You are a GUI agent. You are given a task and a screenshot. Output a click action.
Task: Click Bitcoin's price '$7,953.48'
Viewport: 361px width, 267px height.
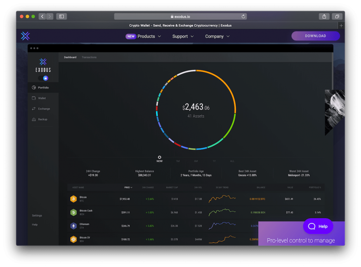[x=125, y=199]
